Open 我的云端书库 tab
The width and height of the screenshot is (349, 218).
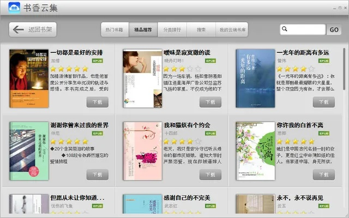coord(233,29)
